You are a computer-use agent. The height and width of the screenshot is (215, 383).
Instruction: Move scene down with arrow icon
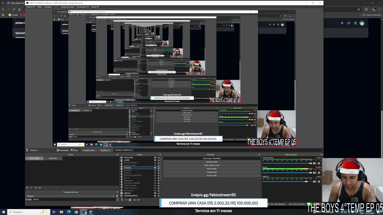40,188
